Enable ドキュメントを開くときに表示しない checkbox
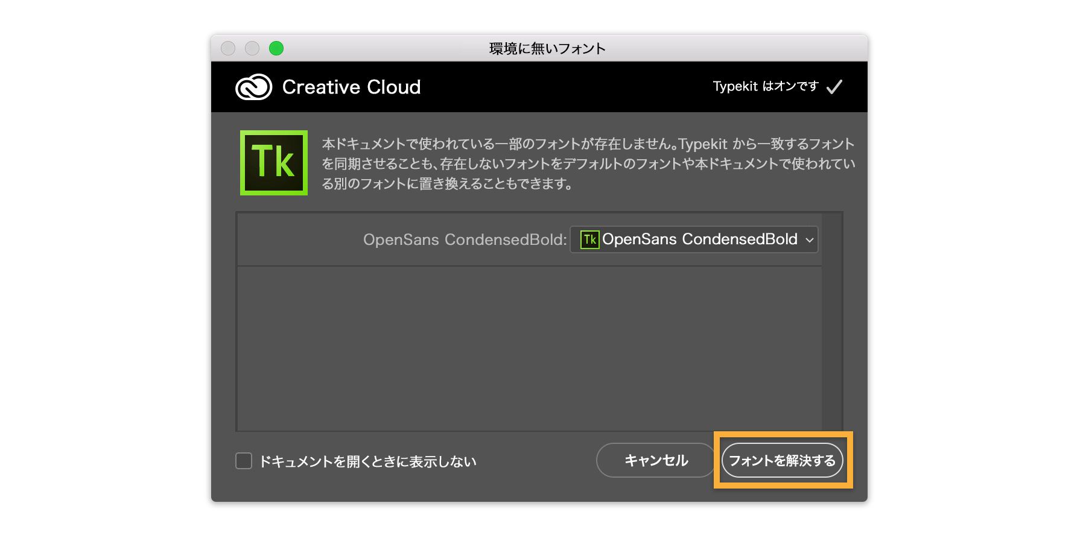Viewport: 1086px width, 538px height. [244, 461]
